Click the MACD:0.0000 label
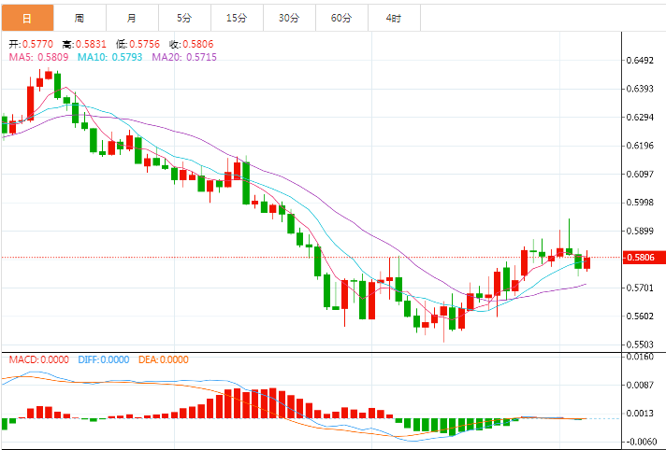Screen dimensions: 666x450 point(39,359)
